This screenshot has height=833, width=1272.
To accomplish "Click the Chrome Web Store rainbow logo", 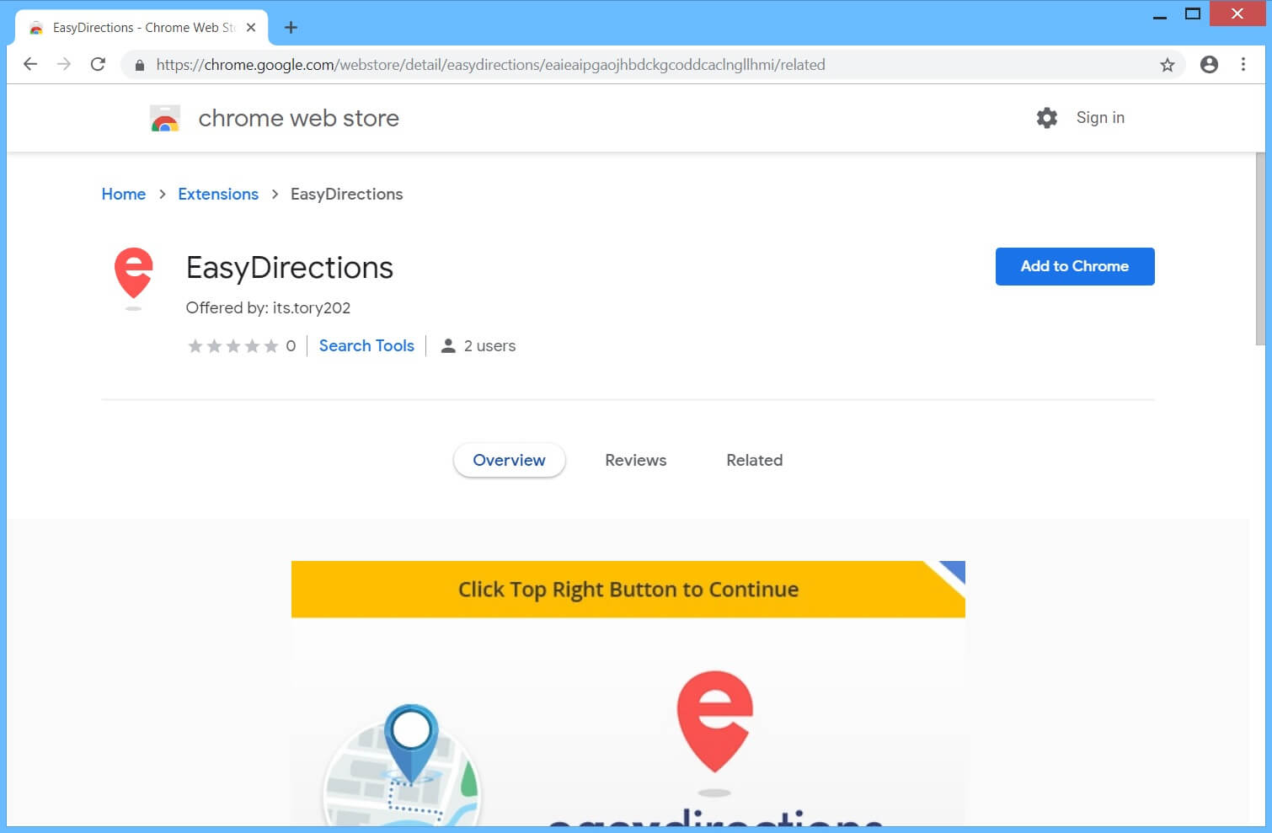I will [165, 118].
